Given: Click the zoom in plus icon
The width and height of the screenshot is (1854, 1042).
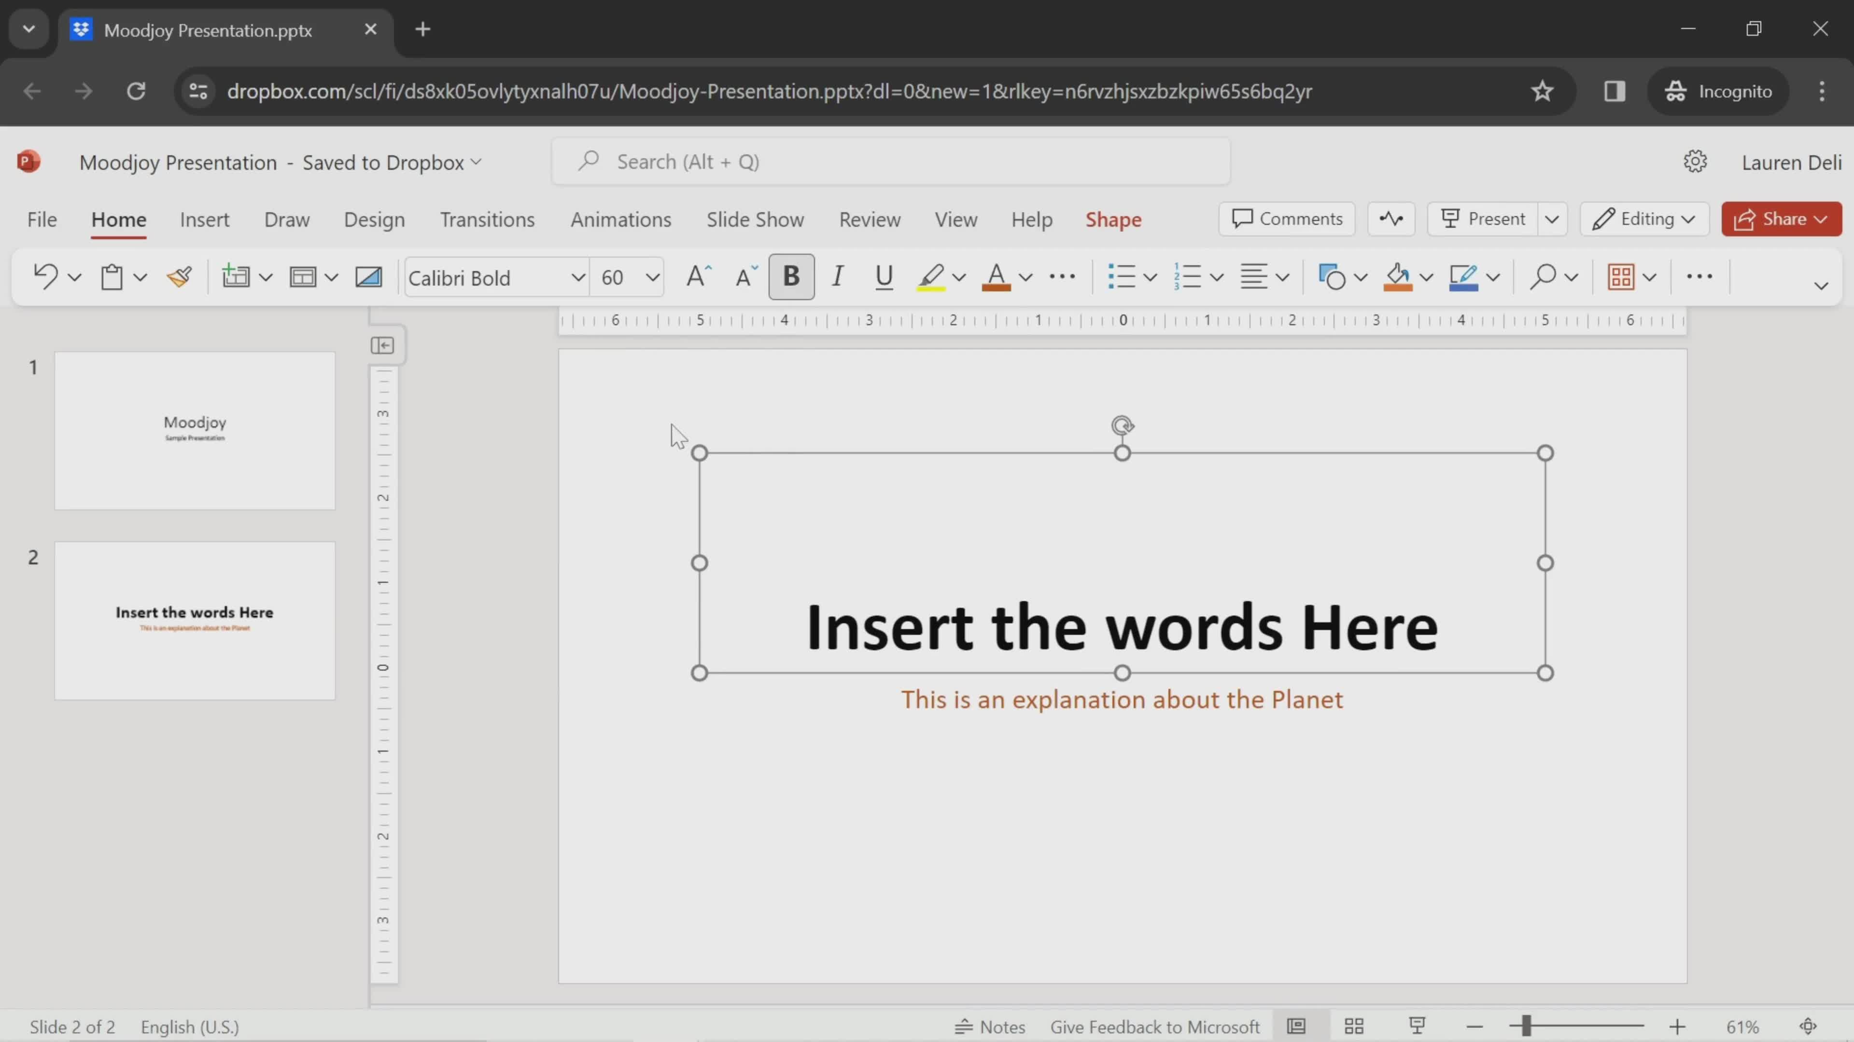Looking at the screenshot, I should pyautogui.click(x=1677, y=1027).
